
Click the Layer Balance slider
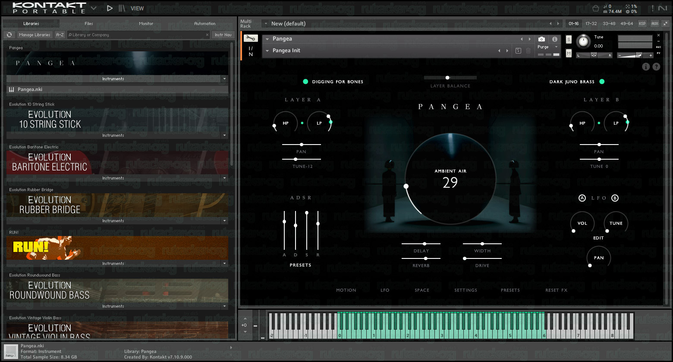pyautogui.click(x=450, y=78)
